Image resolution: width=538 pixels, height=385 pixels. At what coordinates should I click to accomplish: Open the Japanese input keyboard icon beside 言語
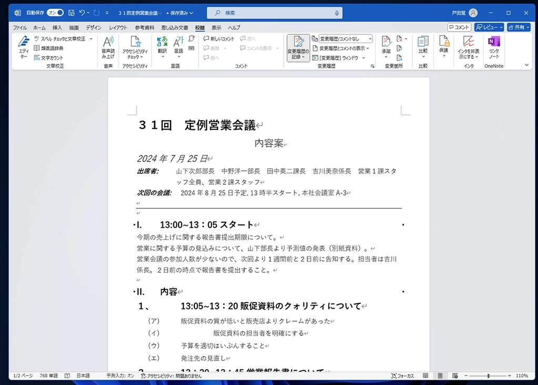pos(191,48)
